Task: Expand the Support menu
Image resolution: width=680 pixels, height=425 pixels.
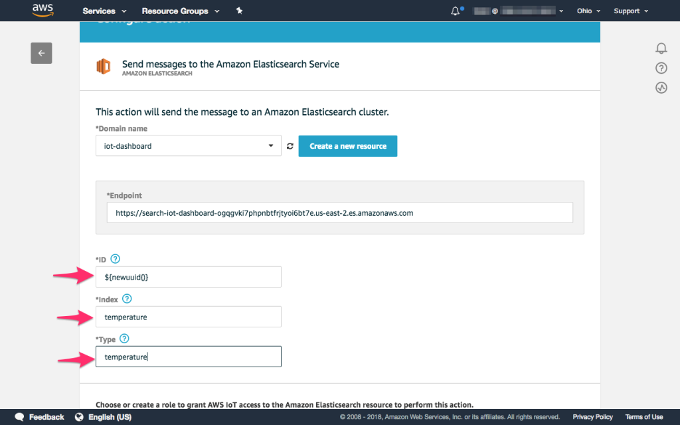Action: point(629,11)
